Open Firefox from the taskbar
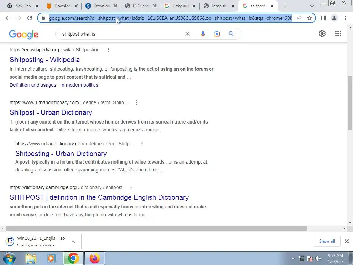Image resolution: width=353 pixels, height=265 pixels. 95,258
